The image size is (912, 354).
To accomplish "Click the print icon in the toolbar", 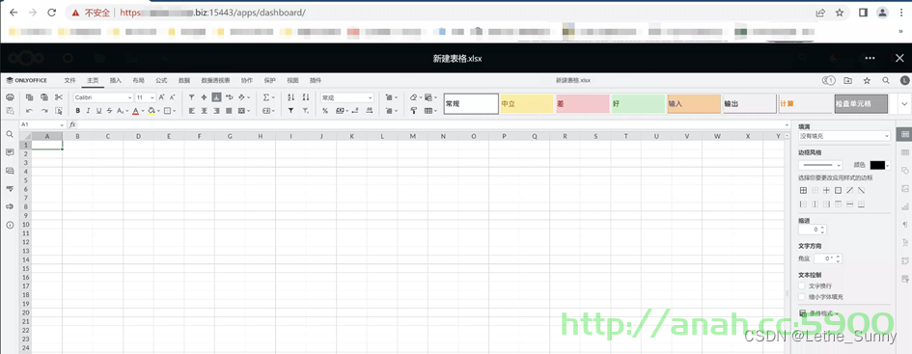I will (x=10, y=97).
